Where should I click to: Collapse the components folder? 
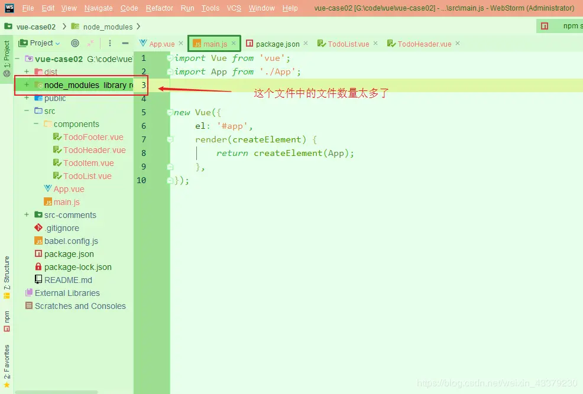pos(36,123)
